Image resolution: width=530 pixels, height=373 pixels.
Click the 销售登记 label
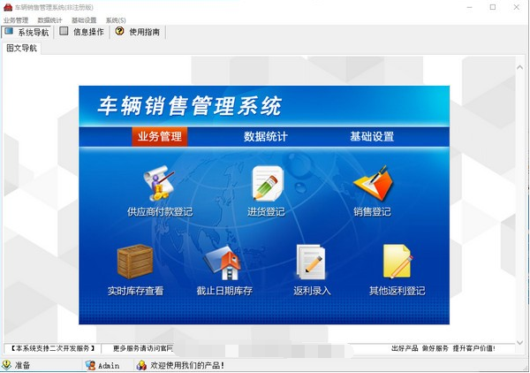(372, 212)
